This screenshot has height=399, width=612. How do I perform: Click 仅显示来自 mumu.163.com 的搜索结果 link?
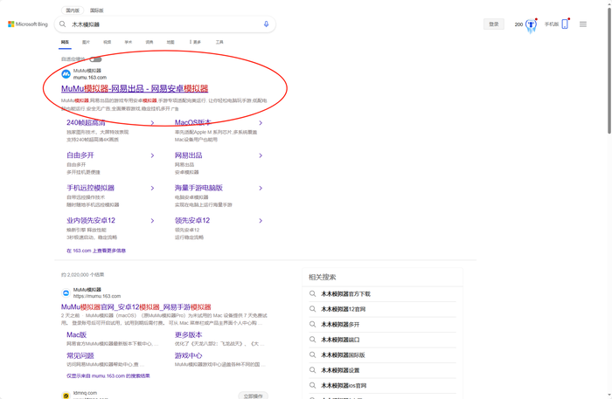tap(108, 376)
